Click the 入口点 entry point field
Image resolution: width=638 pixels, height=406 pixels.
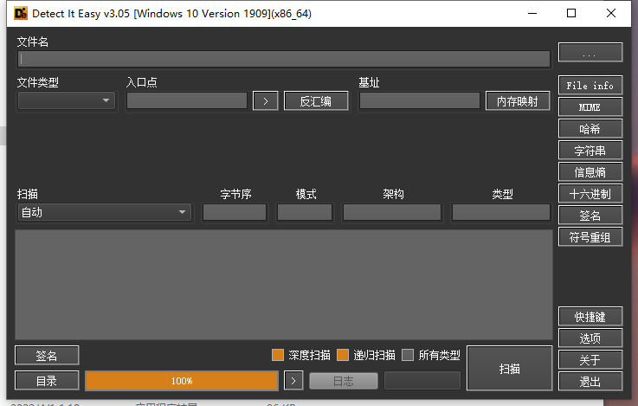click(187, 100)
